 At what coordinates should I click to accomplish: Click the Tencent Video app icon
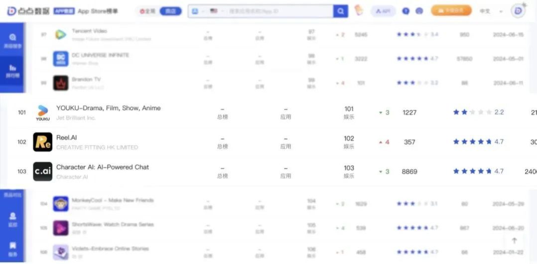[x=61, y=34]
